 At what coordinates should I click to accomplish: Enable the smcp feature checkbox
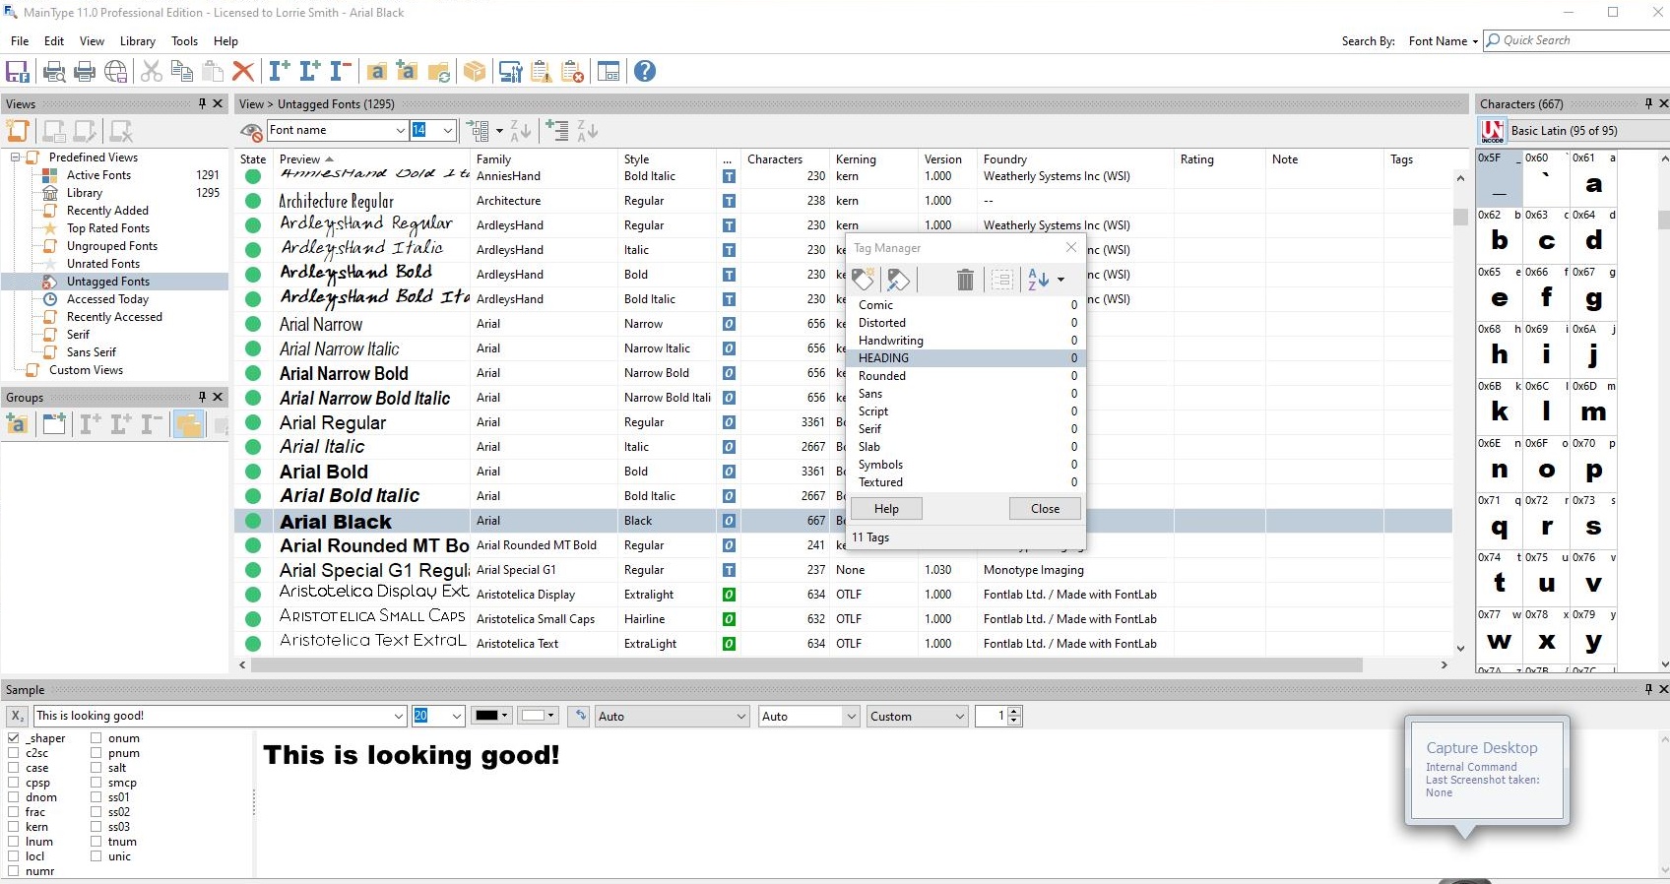[96, 783]
